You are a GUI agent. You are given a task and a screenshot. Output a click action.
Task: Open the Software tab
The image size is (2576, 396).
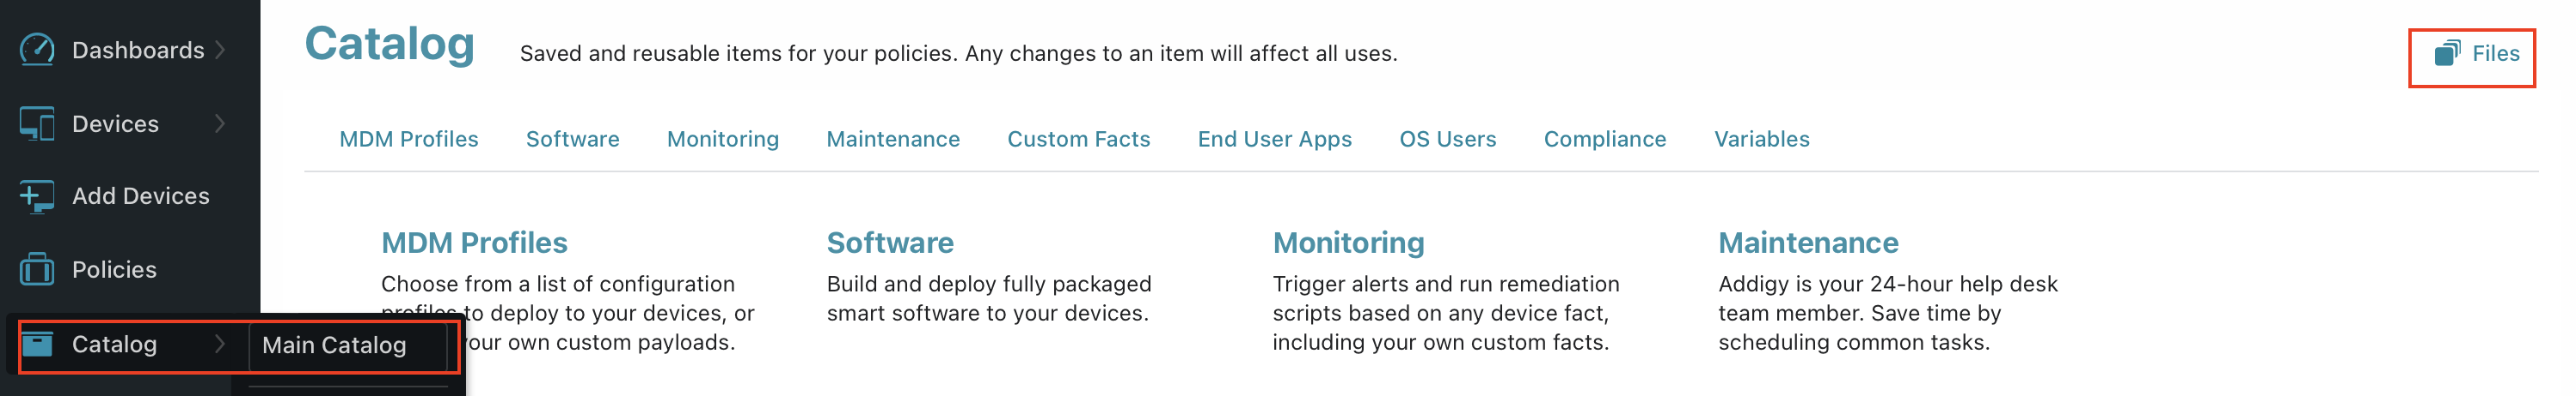[573, 140]
